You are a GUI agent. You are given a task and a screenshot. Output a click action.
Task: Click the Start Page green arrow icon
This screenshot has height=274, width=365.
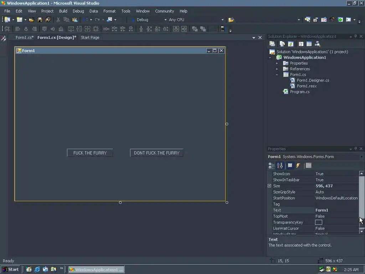click(340, 20)
